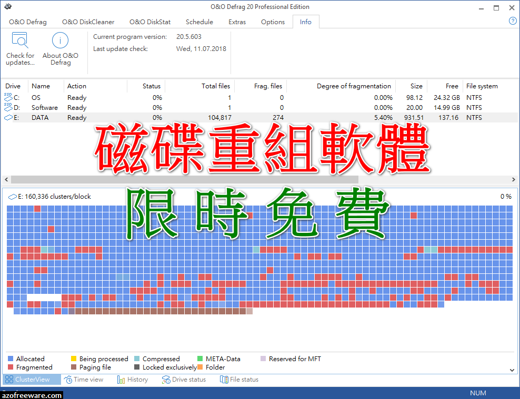Screen dimensions: 520x399
Task: Select the D: drive SSD icon
Action: pos(8,107)
